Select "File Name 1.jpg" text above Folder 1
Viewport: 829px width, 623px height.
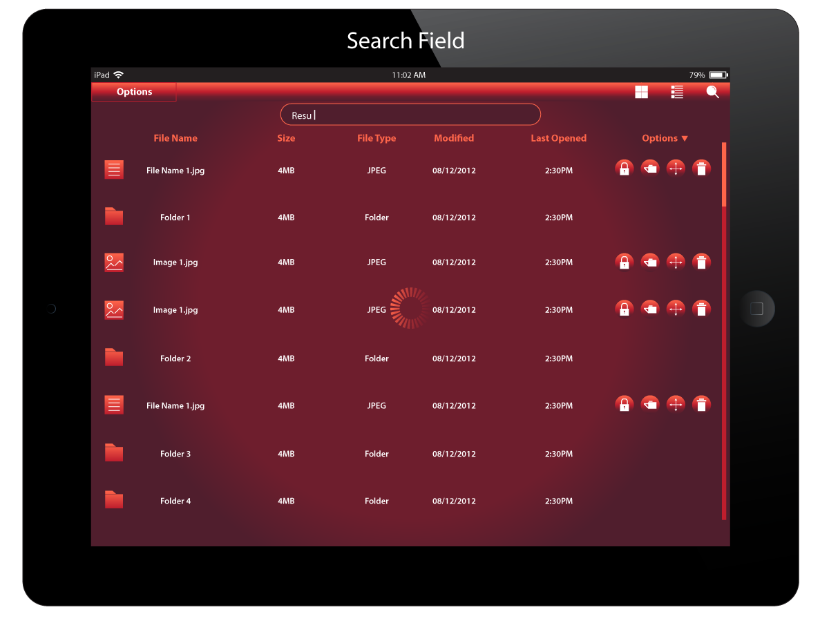(175, 171)
